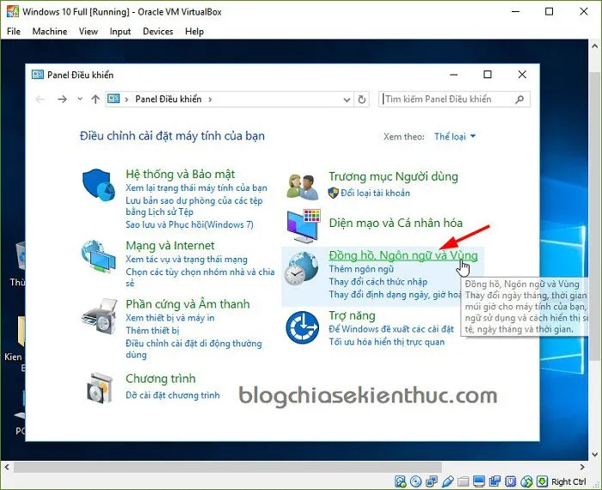This screenshot has width=602, height=490.
Task: Open Xem thiết bị và máy in link
Action: click(x=170, y=318)
